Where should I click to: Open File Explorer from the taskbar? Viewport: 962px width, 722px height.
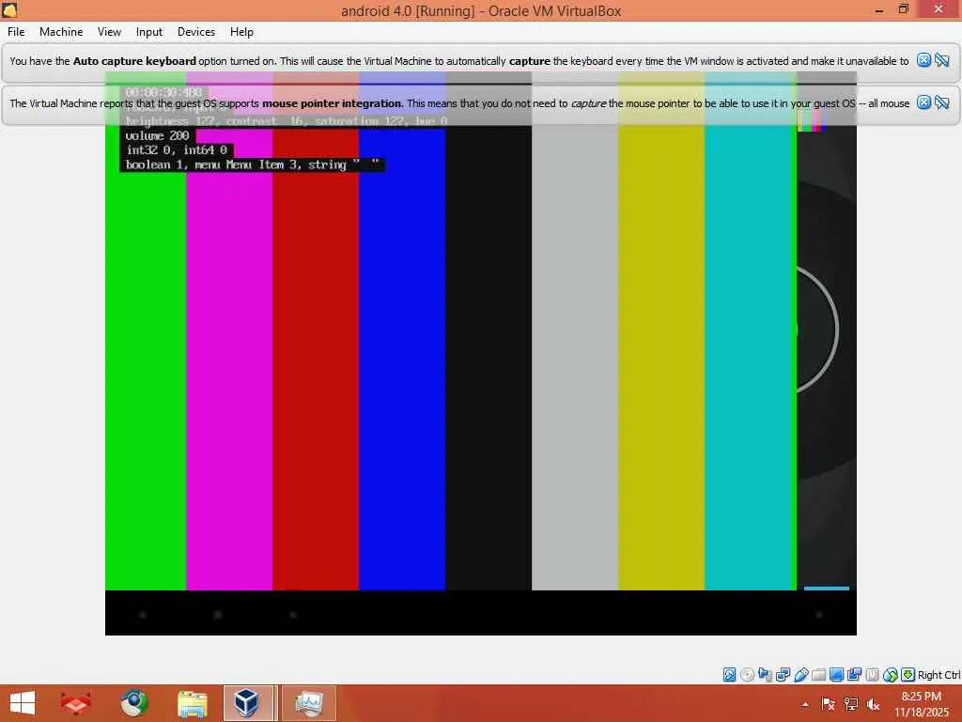192,703
